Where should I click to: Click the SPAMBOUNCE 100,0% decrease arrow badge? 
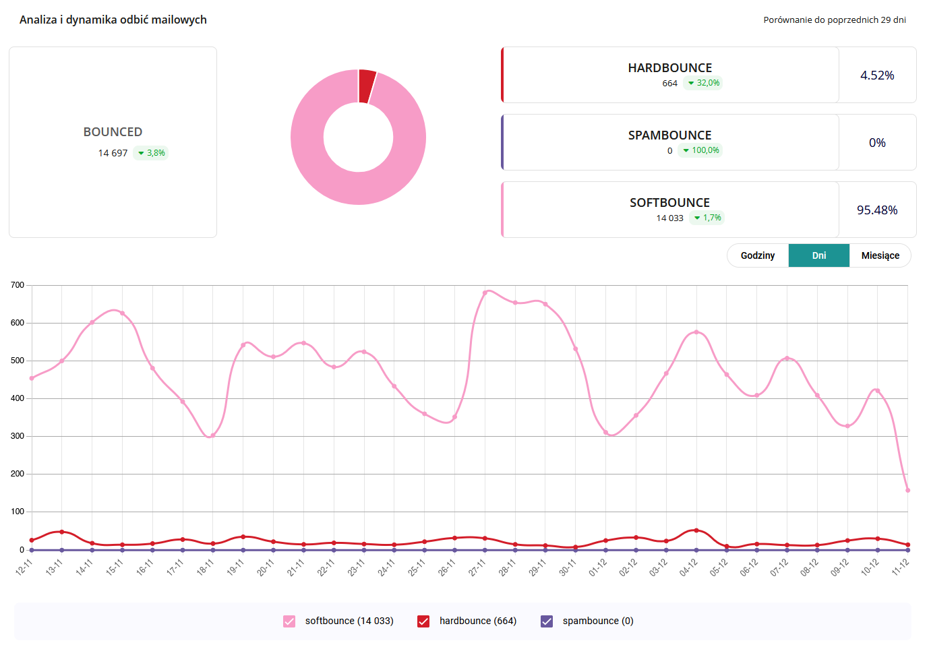700,150
